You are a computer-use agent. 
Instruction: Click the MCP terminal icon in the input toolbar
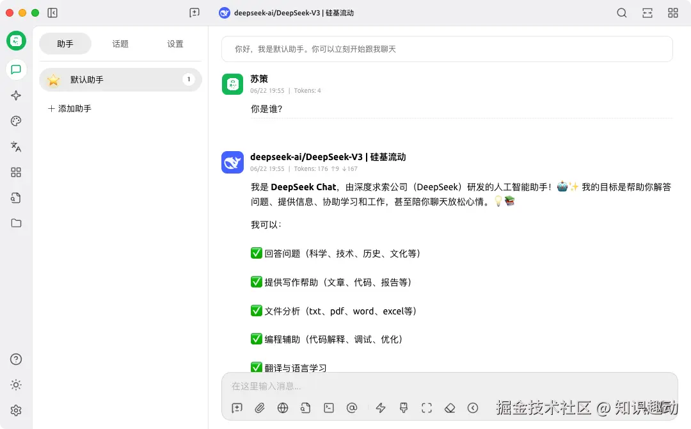[329, 408]
